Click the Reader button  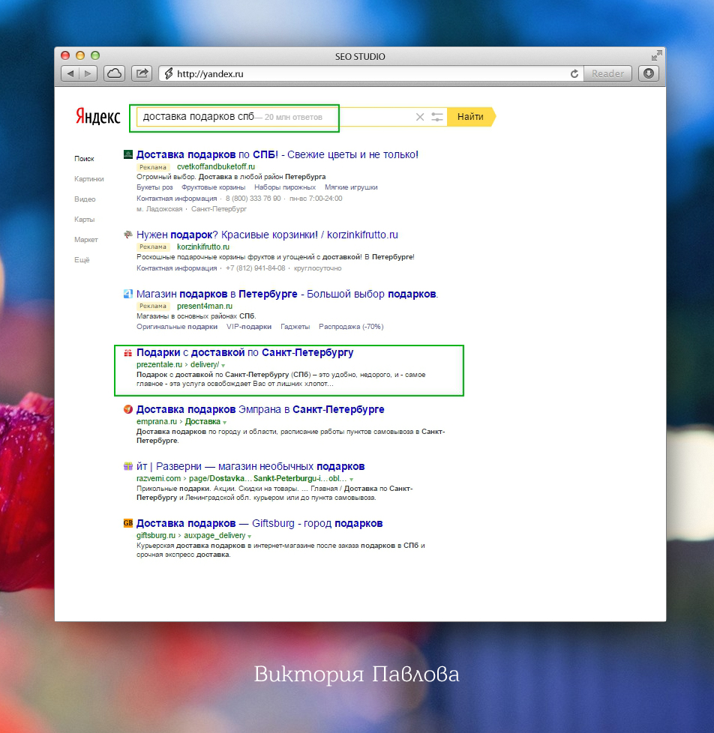(607, 73)
